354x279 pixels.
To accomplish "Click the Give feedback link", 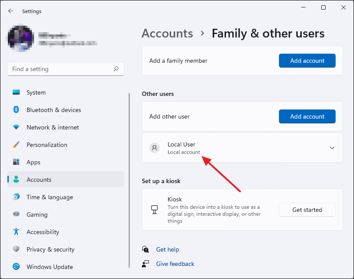I will click(x=175, y=264).
